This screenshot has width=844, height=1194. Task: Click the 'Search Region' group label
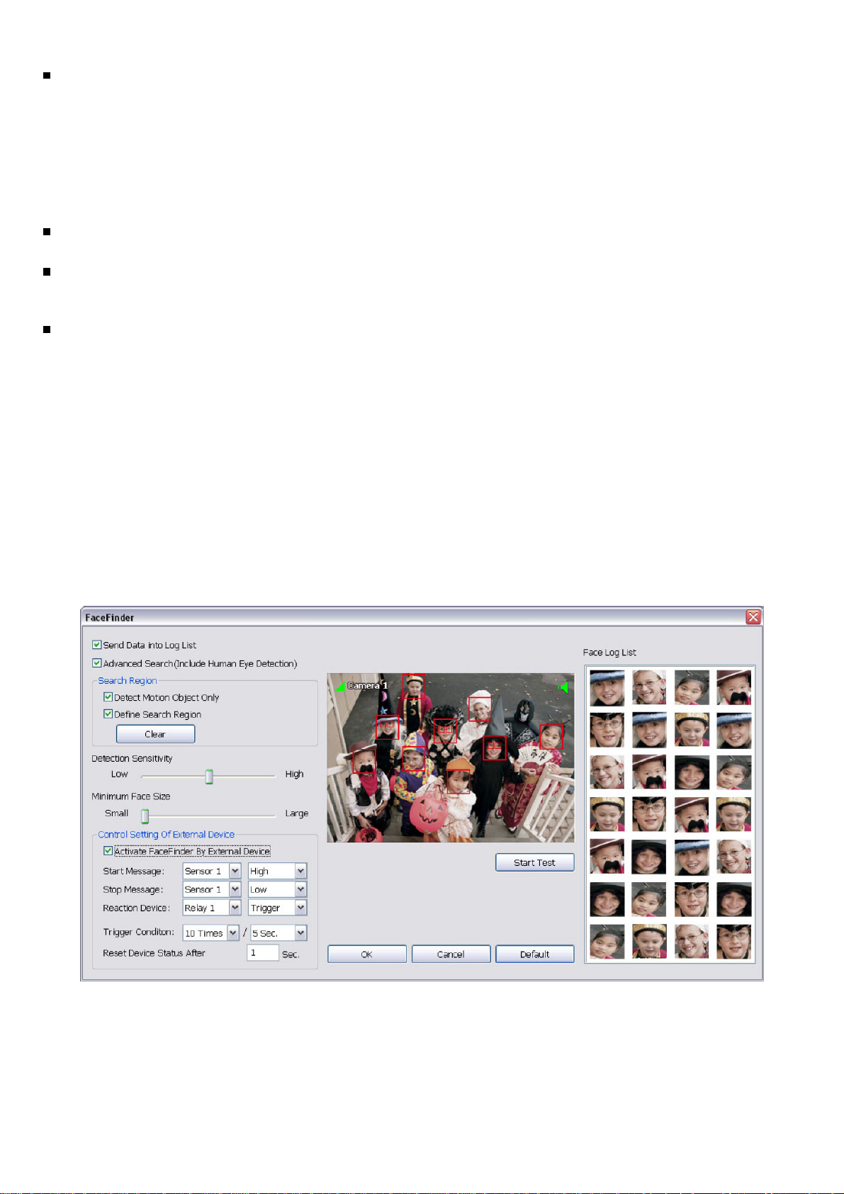click(128, 681)
